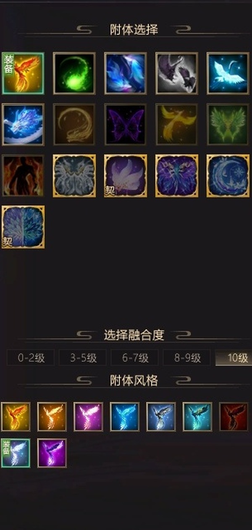The width and height of the screenshot is (252, 530).
Task: Choose the crescent moon snowflake possession
Action: (x=228, y=176)
